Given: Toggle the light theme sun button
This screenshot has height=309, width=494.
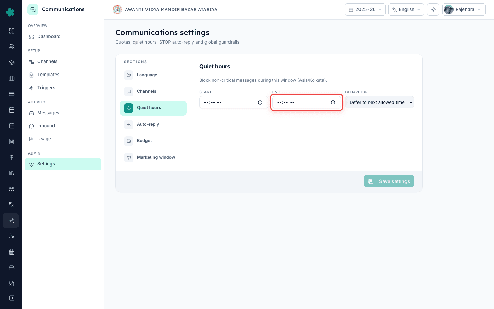Looking at the screenshot, I should point(433,10).
